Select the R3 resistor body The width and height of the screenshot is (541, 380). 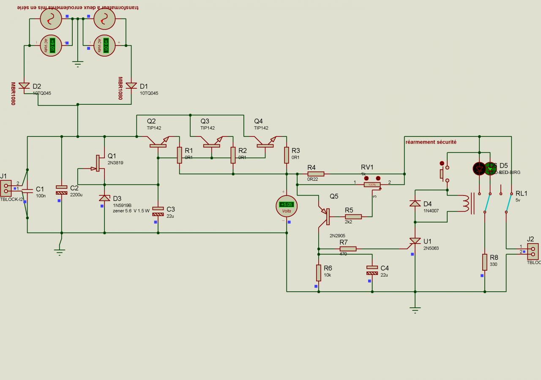[287, 155]
